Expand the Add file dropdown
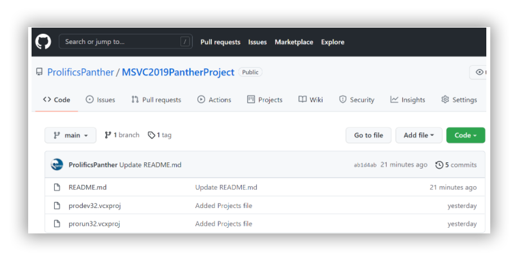 (x=419, y=135)
